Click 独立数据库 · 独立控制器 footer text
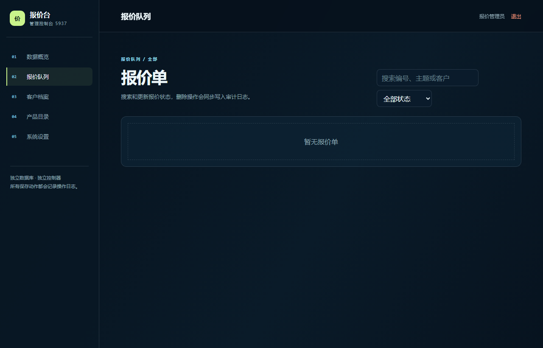The width and height of the screenshot is (543, 348). coord(36,178)
